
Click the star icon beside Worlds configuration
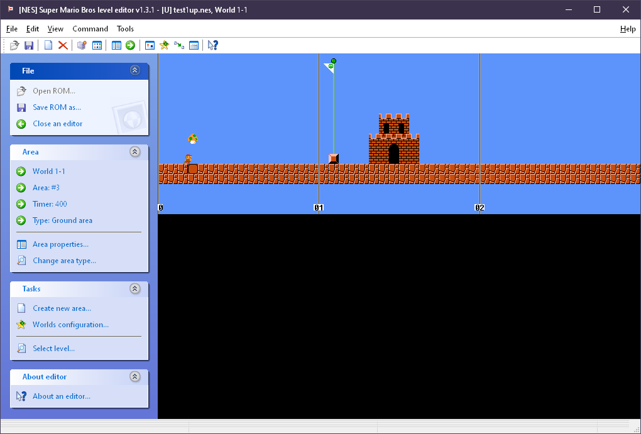21,325
